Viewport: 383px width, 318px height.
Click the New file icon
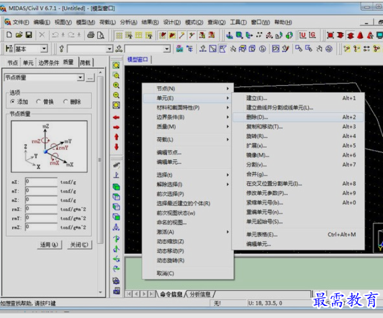[x=9, y=35]
